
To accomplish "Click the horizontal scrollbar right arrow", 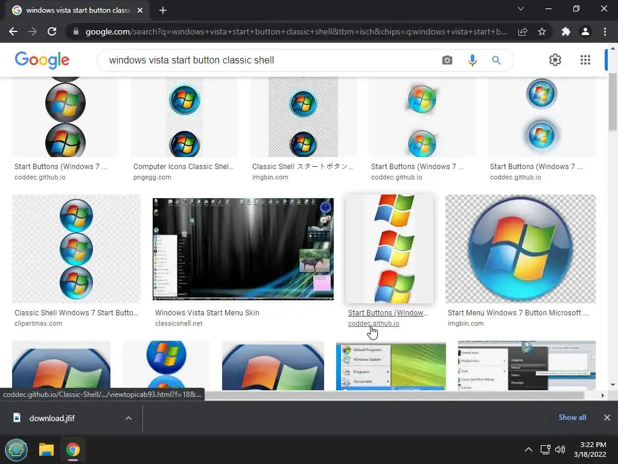I will point(602,395).
